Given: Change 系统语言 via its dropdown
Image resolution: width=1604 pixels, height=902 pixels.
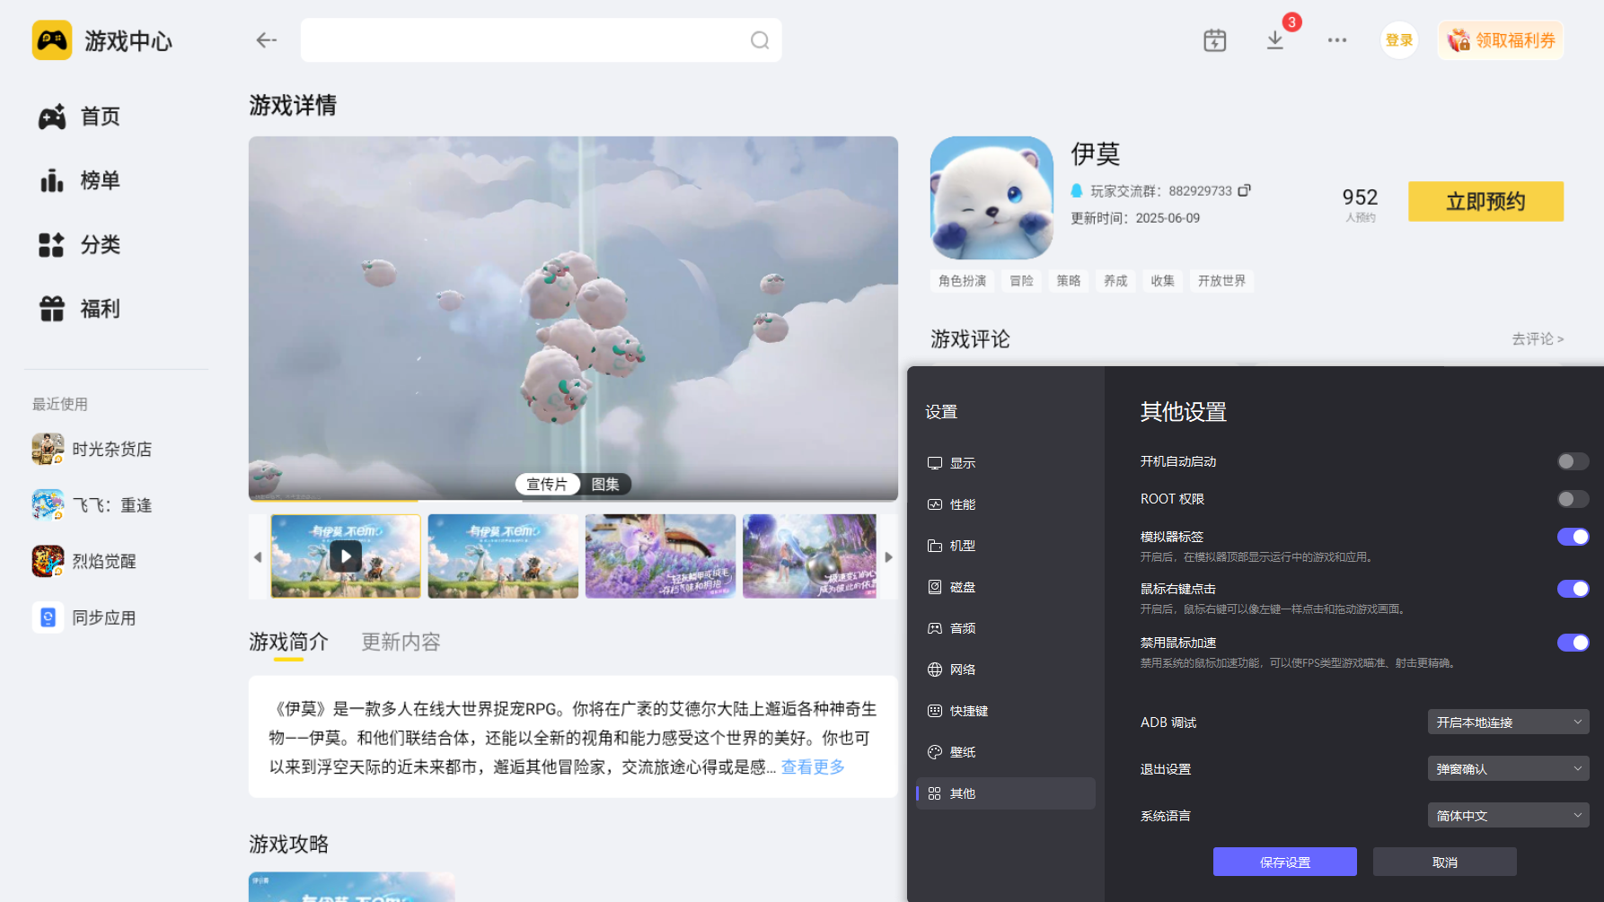Looking at the screenshot, I should pos(1508,815).
